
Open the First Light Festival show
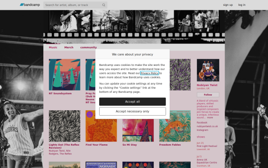[207, 146]
